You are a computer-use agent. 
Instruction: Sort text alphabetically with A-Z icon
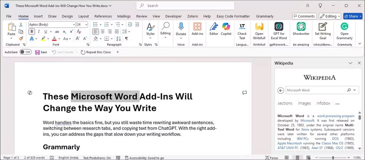point(119,38)
